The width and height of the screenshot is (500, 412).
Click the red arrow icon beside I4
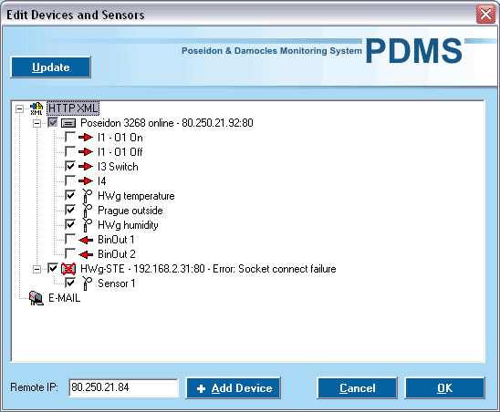[86, 181]
